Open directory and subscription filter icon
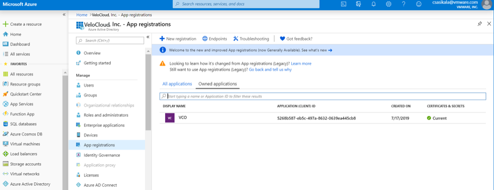494x190 pixels. point(358,4)
